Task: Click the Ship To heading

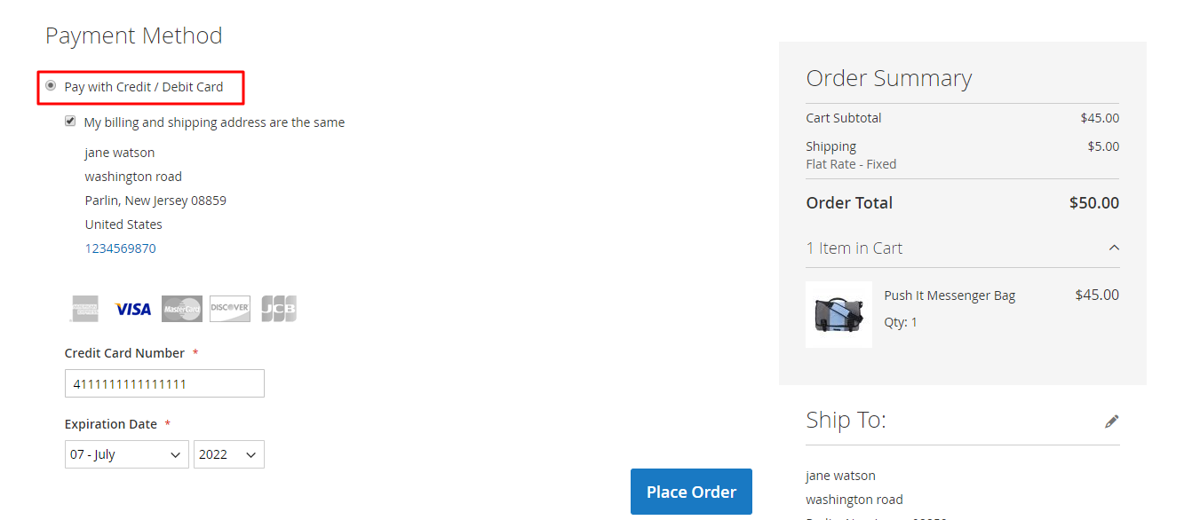Action: point(846,420)
